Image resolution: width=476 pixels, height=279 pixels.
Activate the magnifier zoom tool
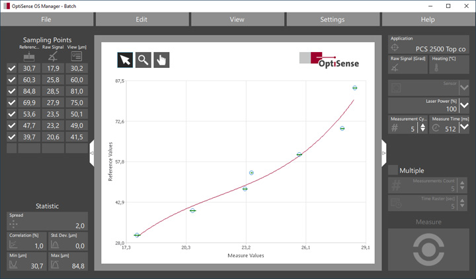point(143,60)
